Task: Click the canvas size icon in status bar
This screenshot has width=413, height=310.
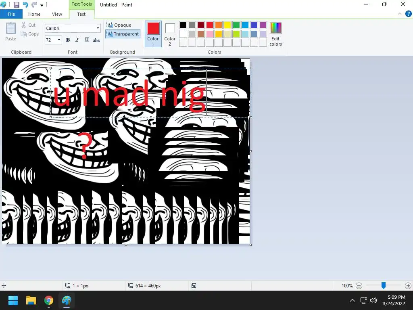Action: point(131,285)
